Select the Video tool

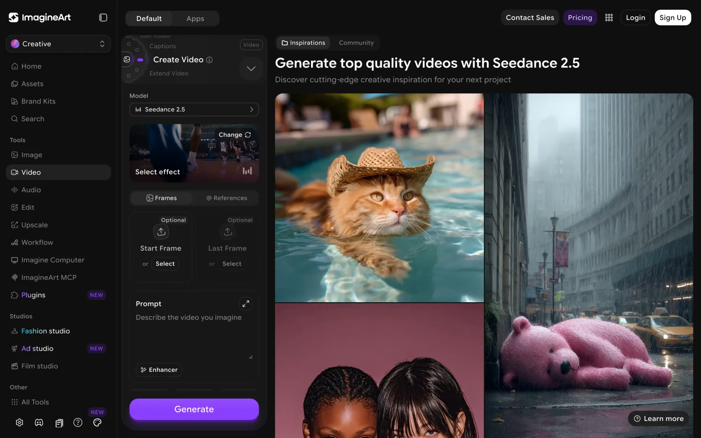pos(58,172)
